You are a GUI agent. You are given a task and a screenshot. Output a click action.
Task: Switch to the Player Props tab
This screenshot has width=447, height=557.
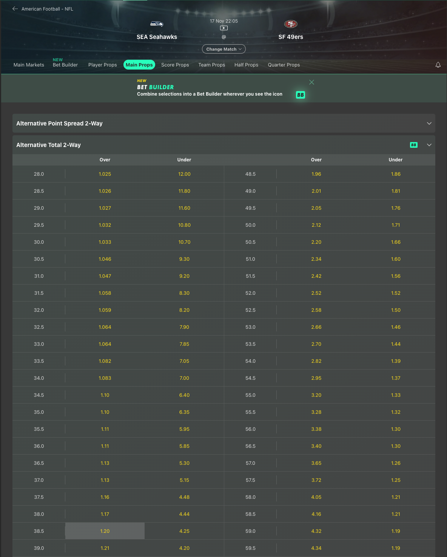coord(103,65)
